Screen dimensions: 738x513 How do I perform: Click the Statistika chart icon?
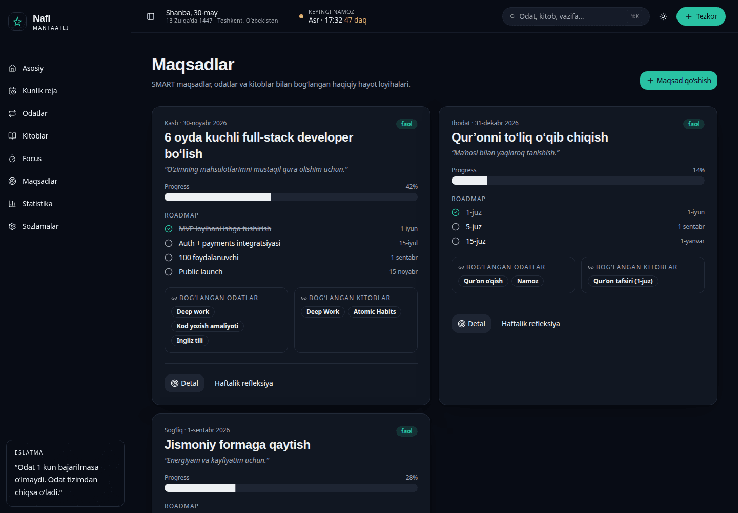tap(12, 204)
